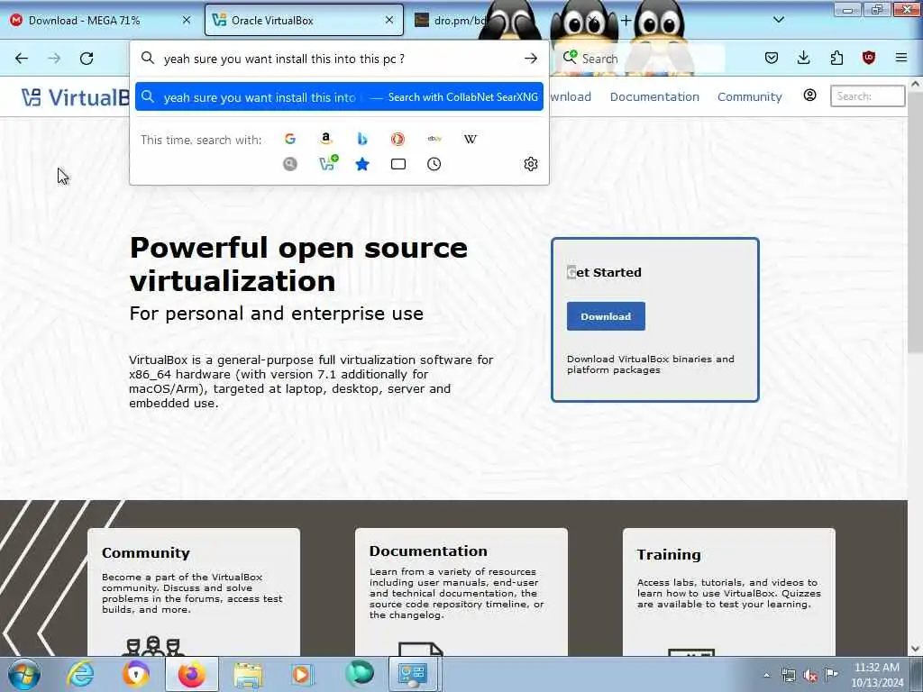Close the Oracle VirtualBox tab
This screenshot has width=923, height=692.
point(389,20)
